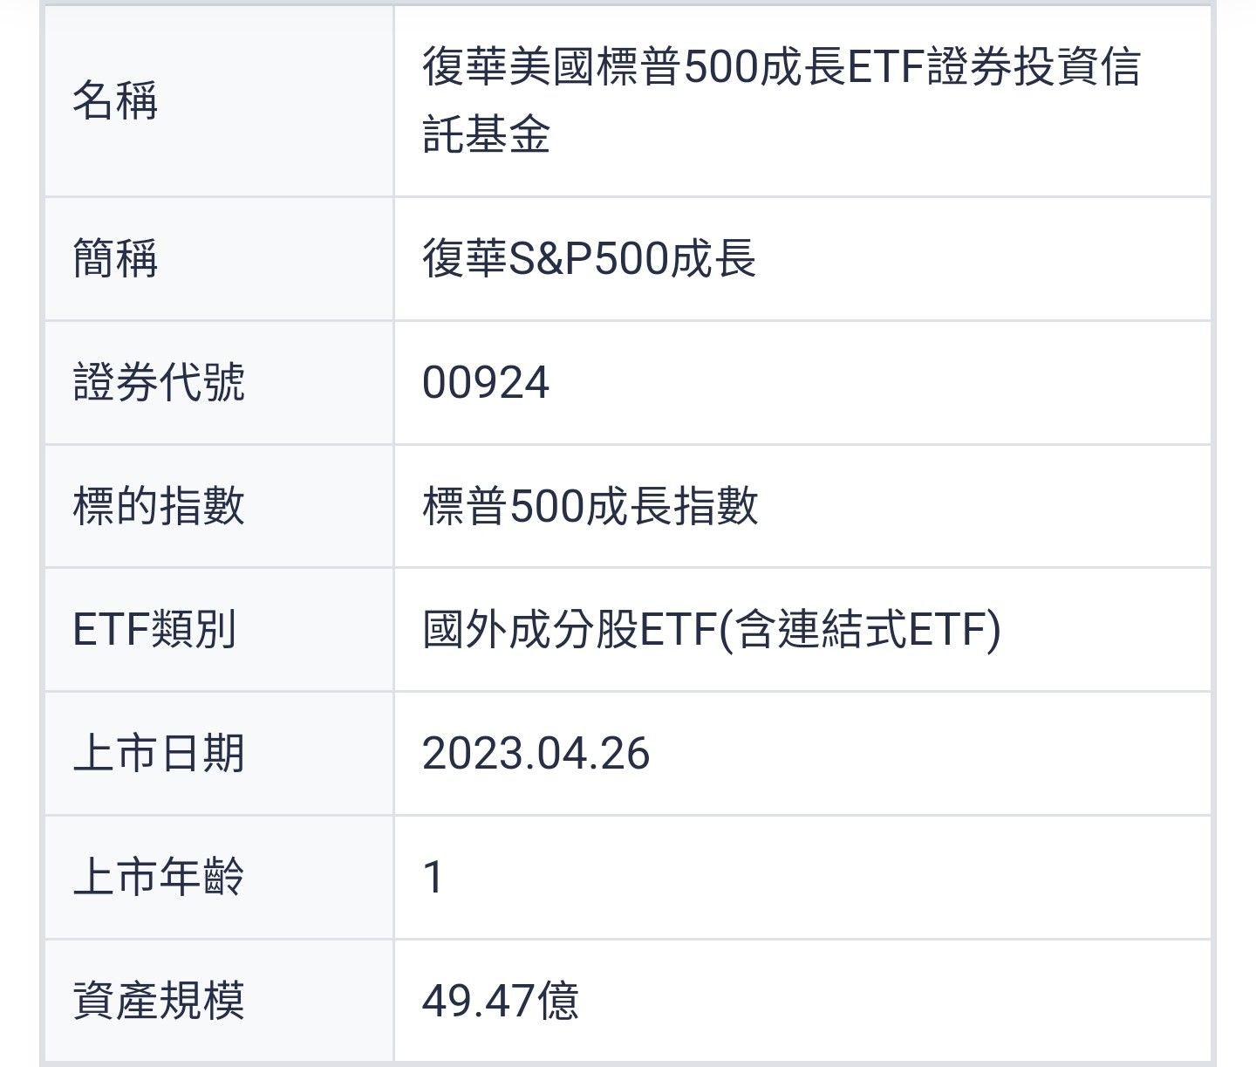Click the 上市日期 label
1256x1067 pixels.
click(159, 753)
